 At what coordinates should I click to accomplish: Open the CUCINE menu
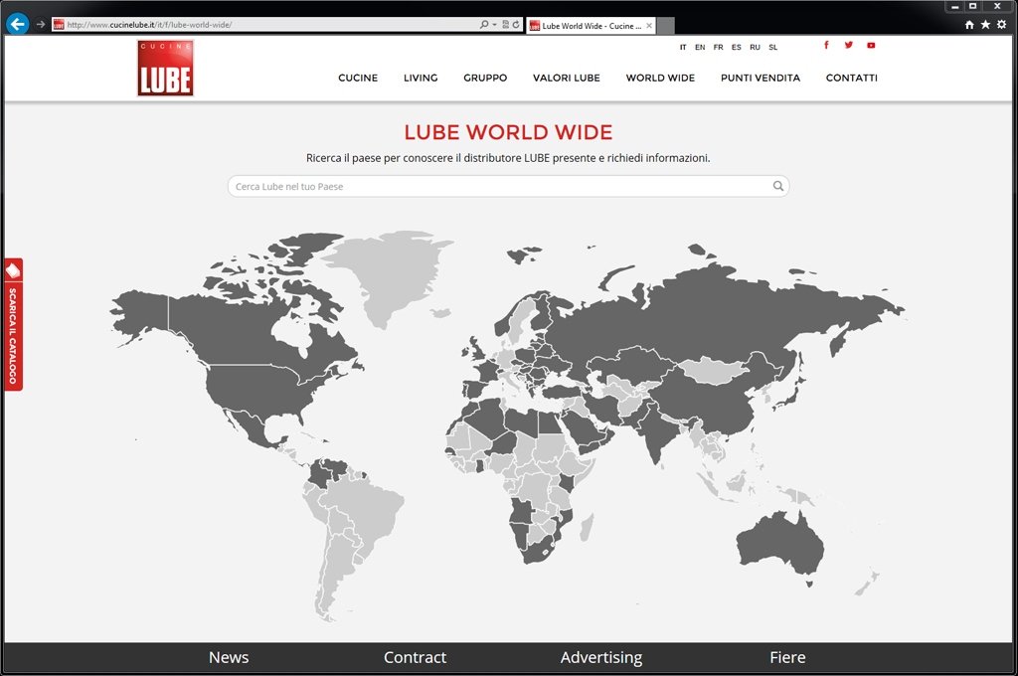[x=358, y=78]
